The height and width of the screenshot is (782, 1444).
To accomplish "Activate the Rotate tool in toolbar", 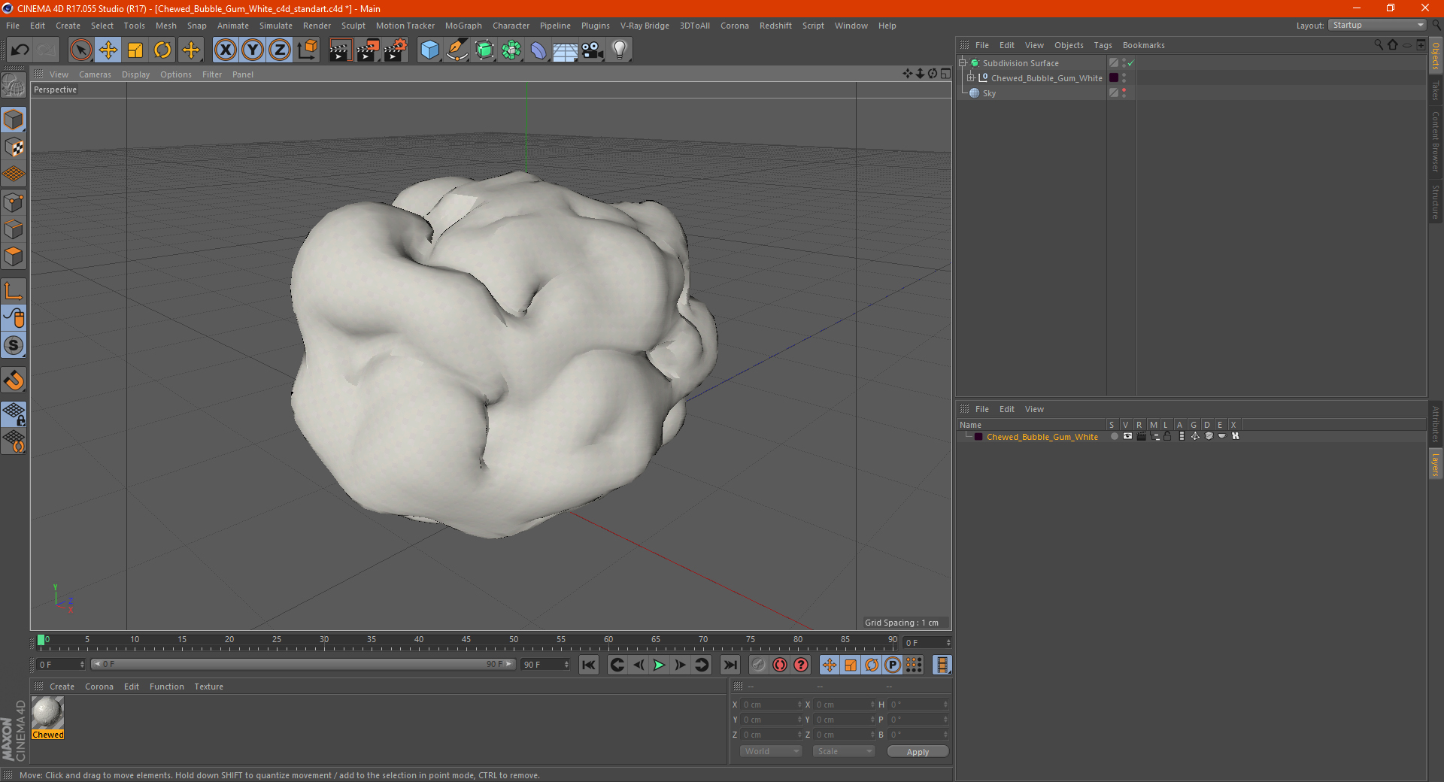I will 162,50.
